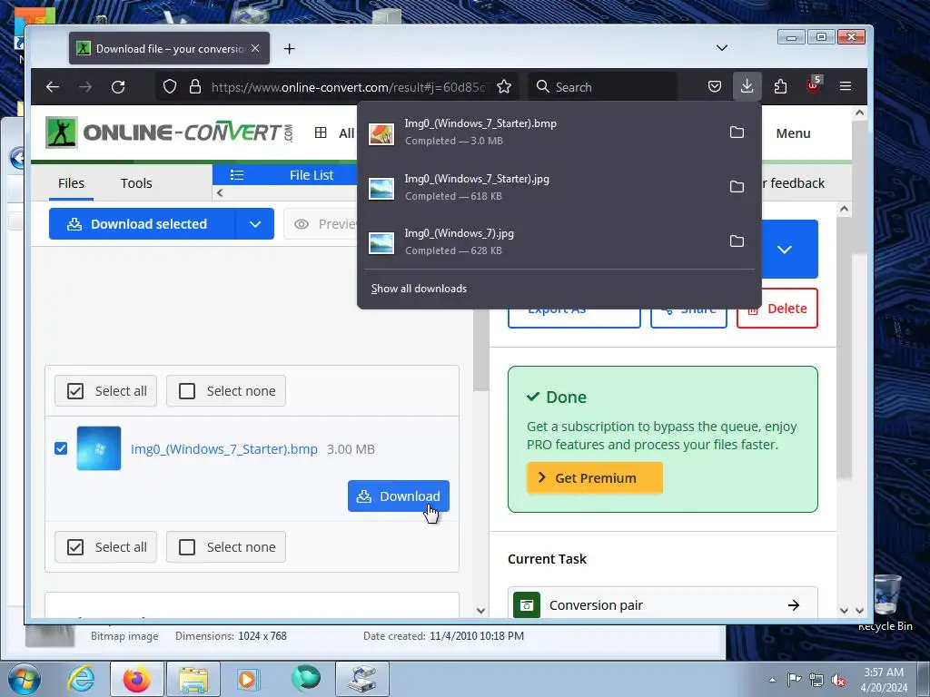Switch to Firefox in the taskbar
This screenshot has height=697, width=930.
tap(137, 679)
